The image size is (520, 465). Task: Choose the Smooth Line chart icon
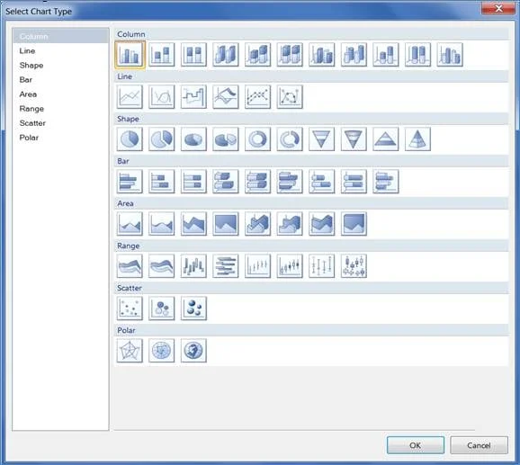(162, 97)
